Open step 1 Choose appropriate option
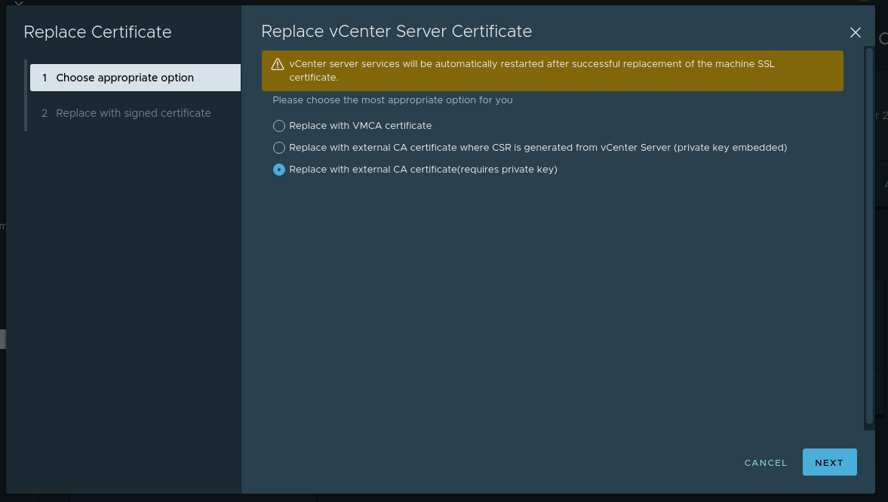The image size is (888, 502). 135,78
